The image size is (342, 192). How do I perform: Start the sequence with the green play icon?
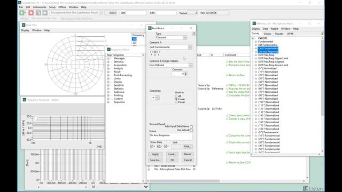tap(21, 13)
